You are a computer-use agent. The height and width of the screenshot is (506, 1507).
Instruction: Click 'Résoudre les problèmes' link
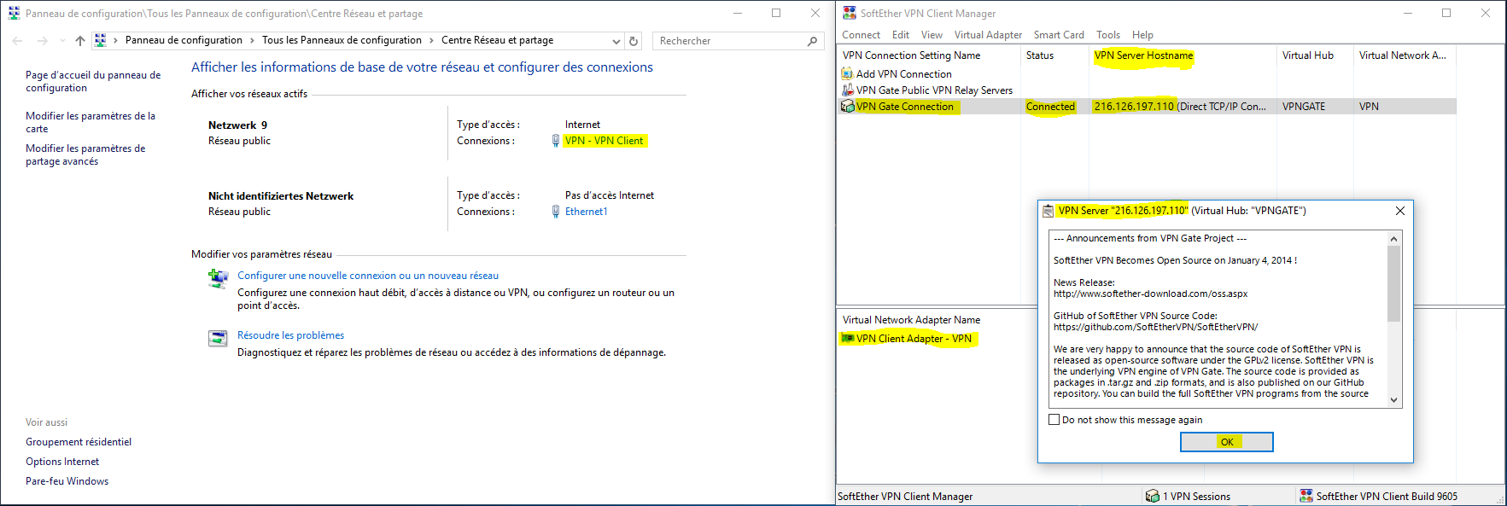290,335
